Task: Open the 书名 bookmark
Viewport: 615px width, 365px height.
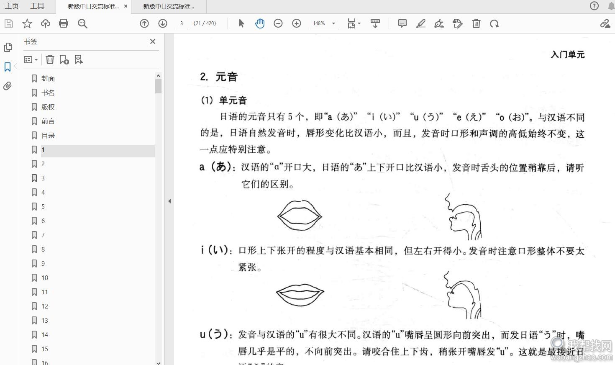Action: (48, 93)
